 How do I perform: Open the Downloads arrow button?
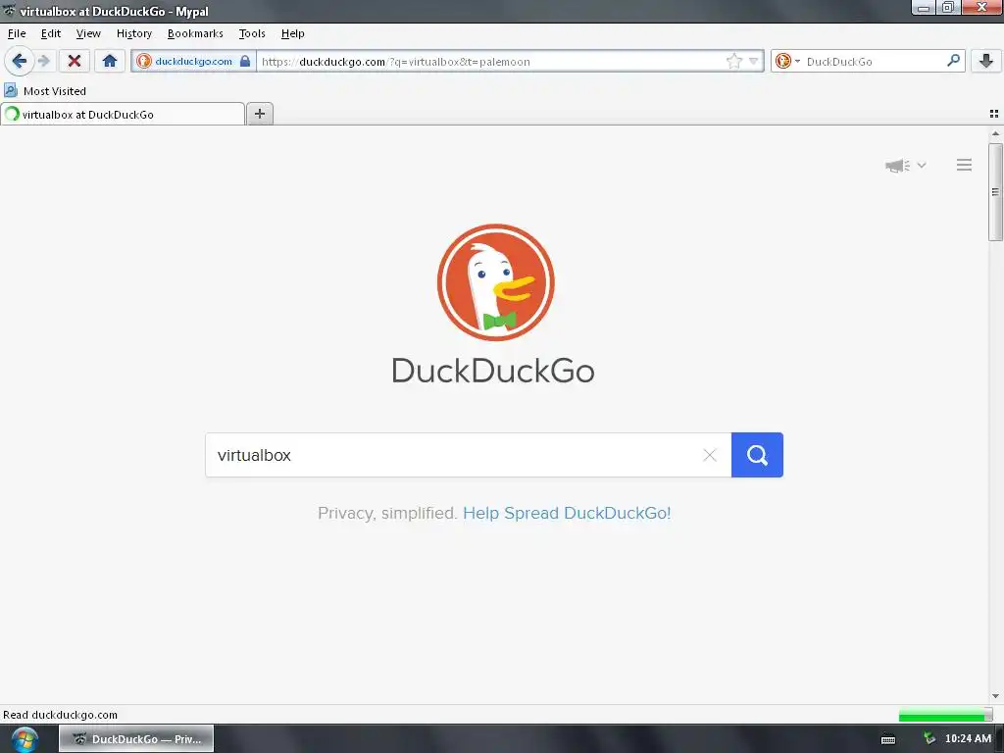tap(986, 62)
